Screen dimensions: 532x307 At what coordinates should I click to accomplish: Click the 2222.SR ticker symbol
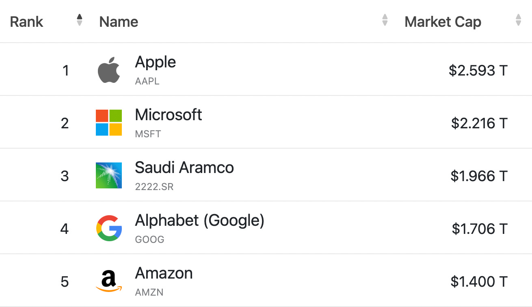[154, 187]
